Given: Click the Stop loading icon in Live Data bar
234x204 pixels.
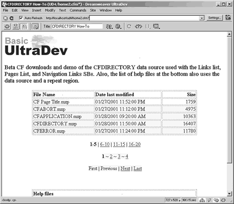Looking at the screenshot, I should coord(5,18).
